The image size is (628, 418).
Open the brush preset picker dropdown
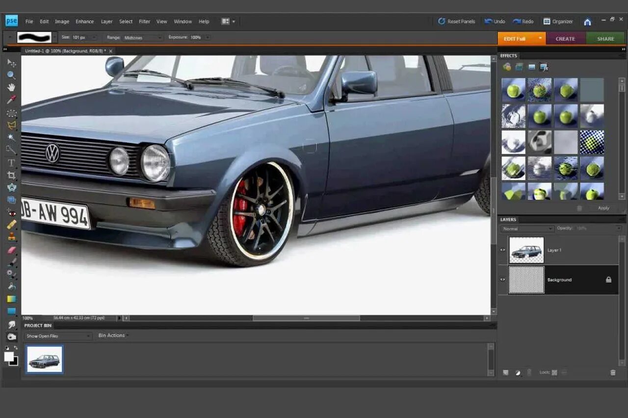pos(54,37)
